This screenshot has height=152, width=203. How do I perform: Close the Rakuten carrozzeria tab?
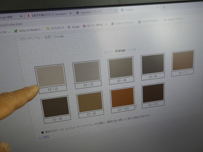point(71,13)
